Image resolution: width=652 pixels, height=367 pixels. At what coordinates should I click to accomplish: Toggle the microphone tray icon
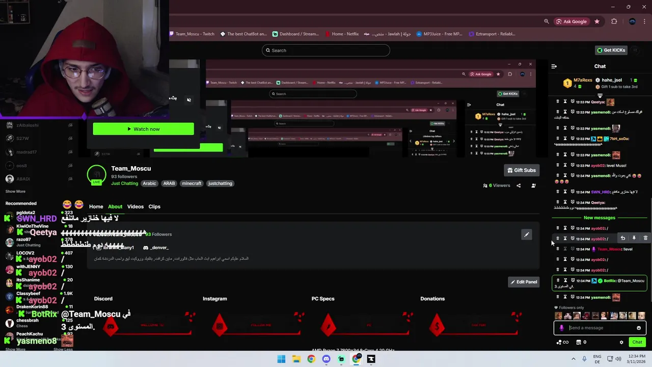coord(584,359)
